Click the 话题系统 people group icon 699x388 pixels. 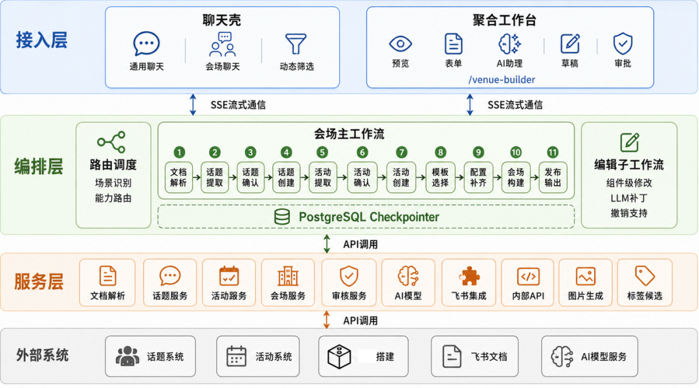point(128,356)
